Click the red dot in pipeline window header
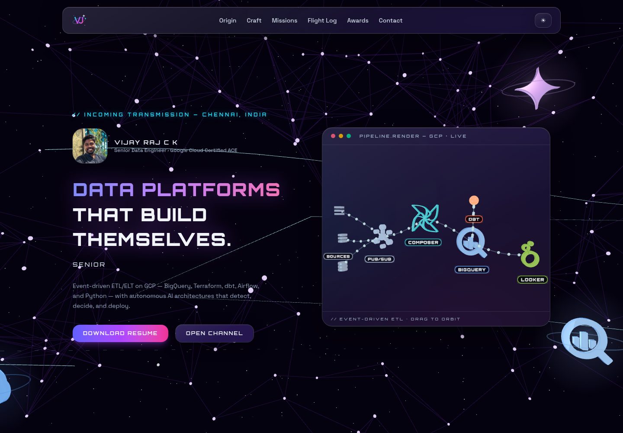This screenshot has height=433, width=623. tap(333, 136)
